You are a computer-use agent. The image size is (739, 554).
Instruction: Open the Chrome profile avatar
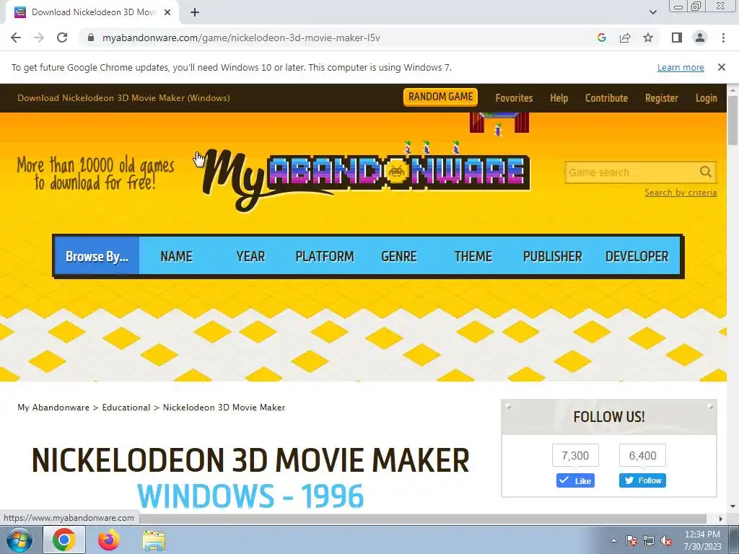(x=700, y=38)
